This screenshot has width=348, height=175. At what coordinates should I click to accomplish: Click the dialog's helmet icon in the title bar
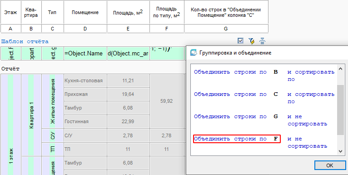[x=194, y=53]
